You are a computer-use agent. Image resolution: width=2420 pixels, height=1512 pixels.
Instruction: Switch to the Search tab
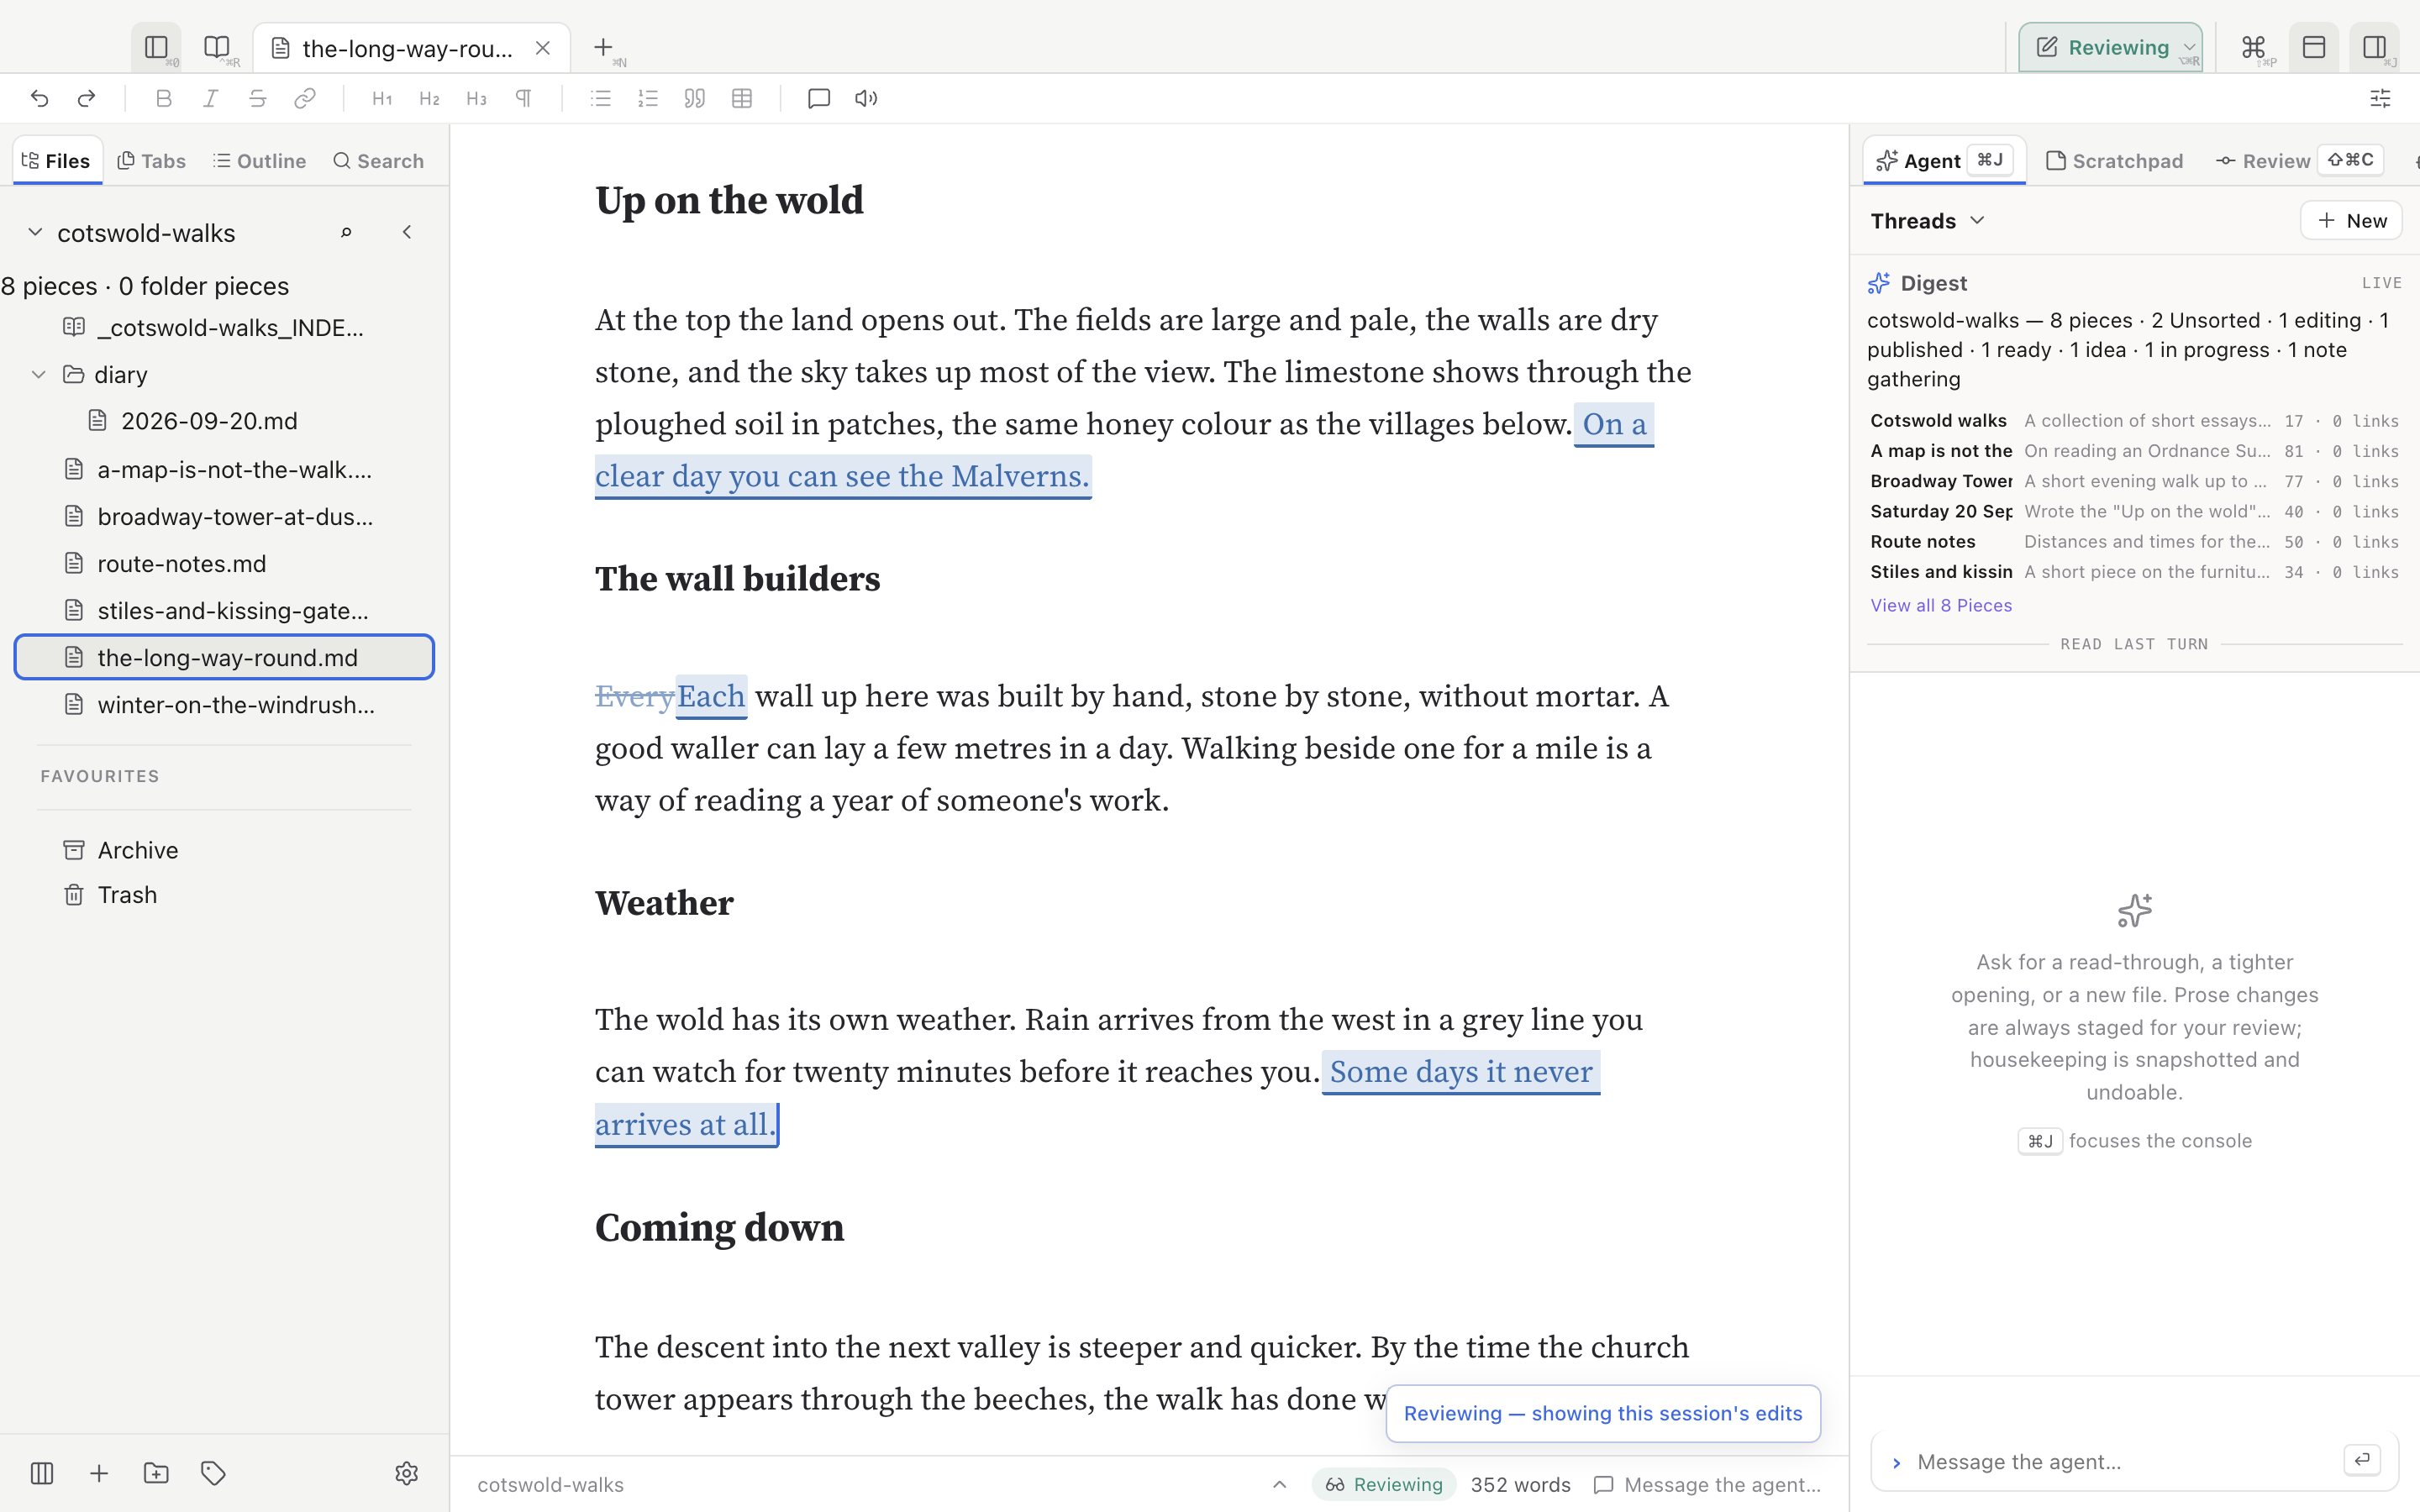[379, 161]
